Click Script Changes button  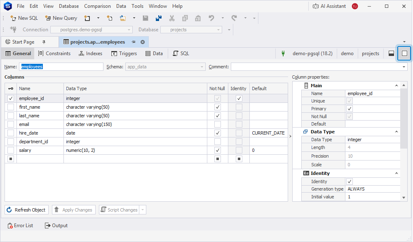(119, 209)
